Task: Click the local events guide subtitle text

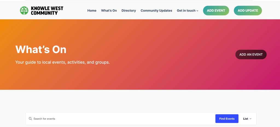Action: pos(62,62)
